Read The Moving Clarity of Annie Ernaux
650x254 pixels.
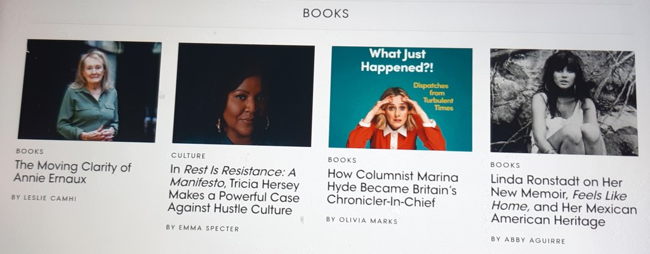[72, 172]
